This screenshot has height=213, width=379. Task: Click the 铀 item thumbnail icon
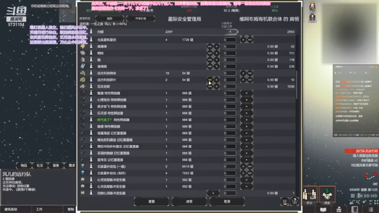(83, 59)
